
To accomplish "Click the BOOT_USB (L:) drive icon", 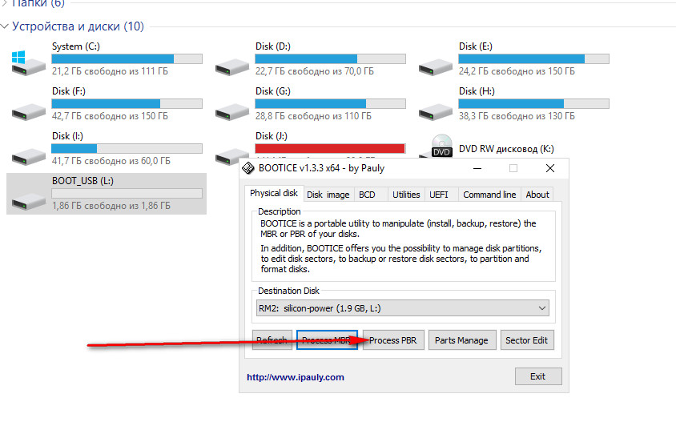I will tap(28, 198).
